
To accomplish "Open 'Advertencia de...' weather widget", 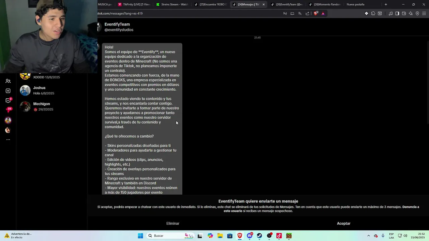I will (18, 236).
